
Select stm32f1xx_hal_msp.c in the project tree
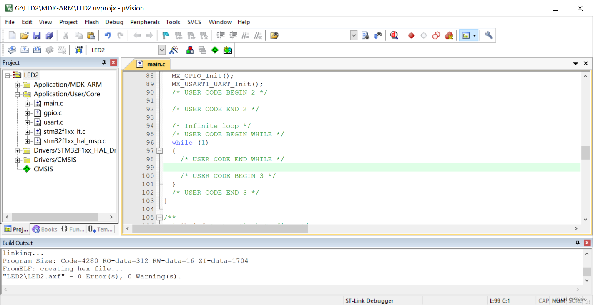tap(75, 141)
